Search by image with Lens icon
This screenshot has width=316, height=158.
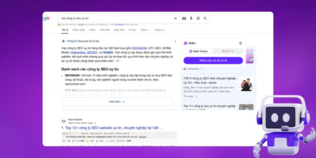tap(198, 18)
